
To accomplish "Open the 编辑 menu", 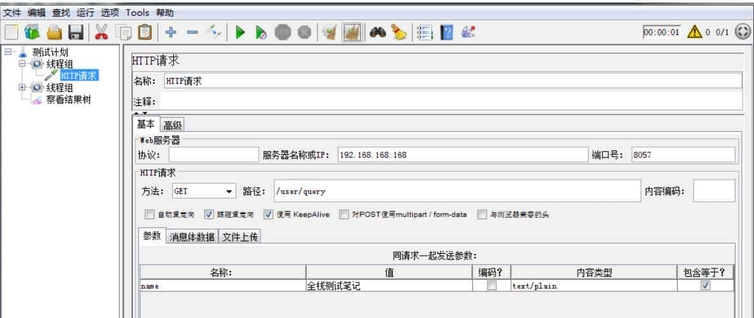I will (36, 13).
